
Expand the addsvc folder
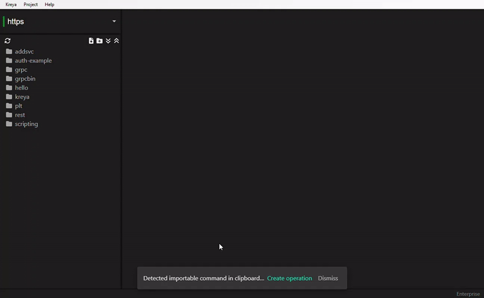pyautogui.click(x=24, y=52)
